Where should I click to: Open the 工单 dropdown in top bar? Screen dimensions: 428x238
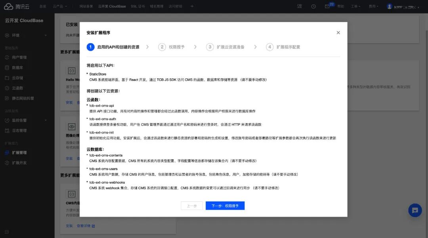(355, 6)
